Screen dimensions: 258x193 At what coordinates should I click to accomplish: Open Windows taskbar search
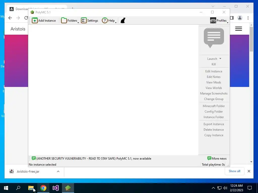coord(18,188)
